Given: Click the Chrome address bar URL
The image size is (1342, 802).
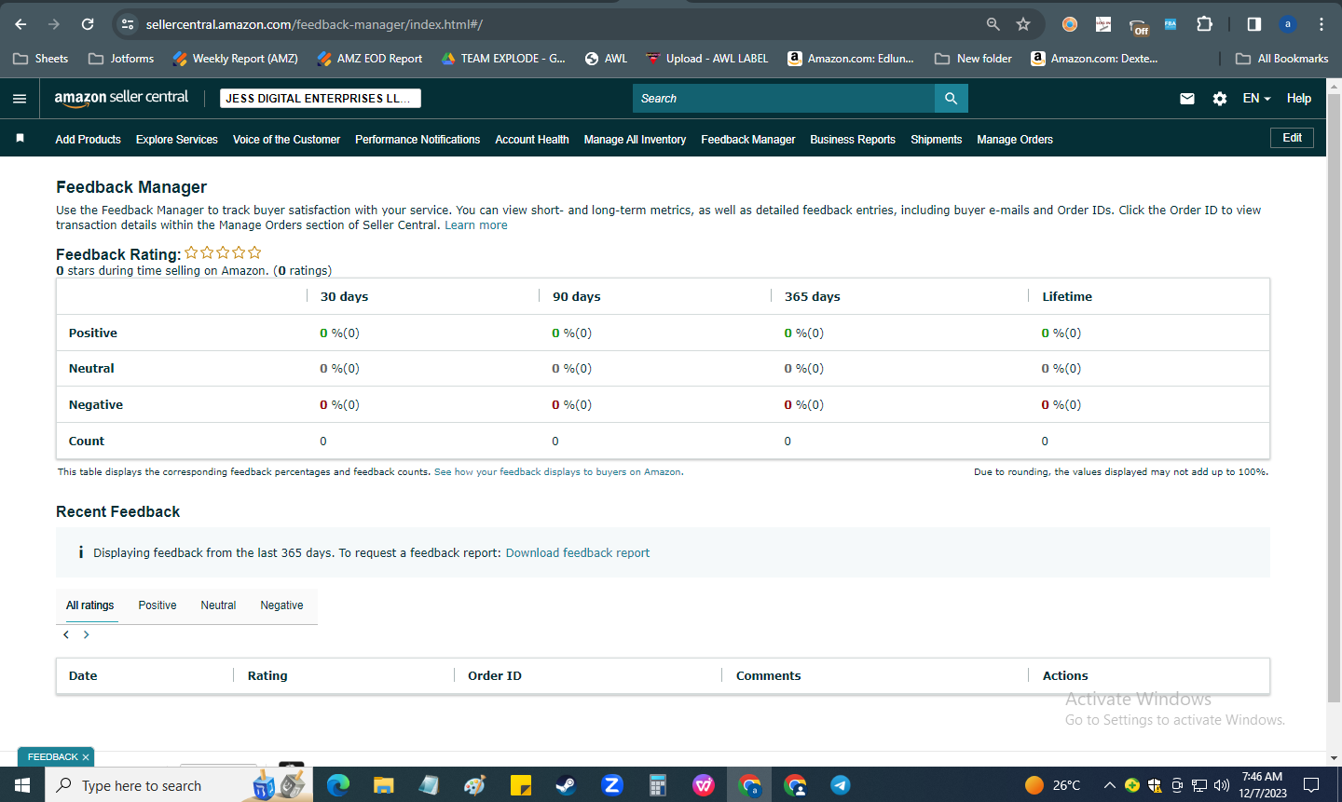Looking at the screenshot, I should coord(314,24).
